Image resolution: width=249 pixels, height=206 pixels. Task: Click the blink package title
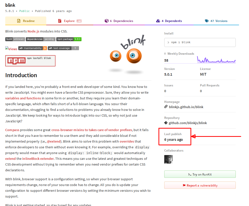pos(10,5)
